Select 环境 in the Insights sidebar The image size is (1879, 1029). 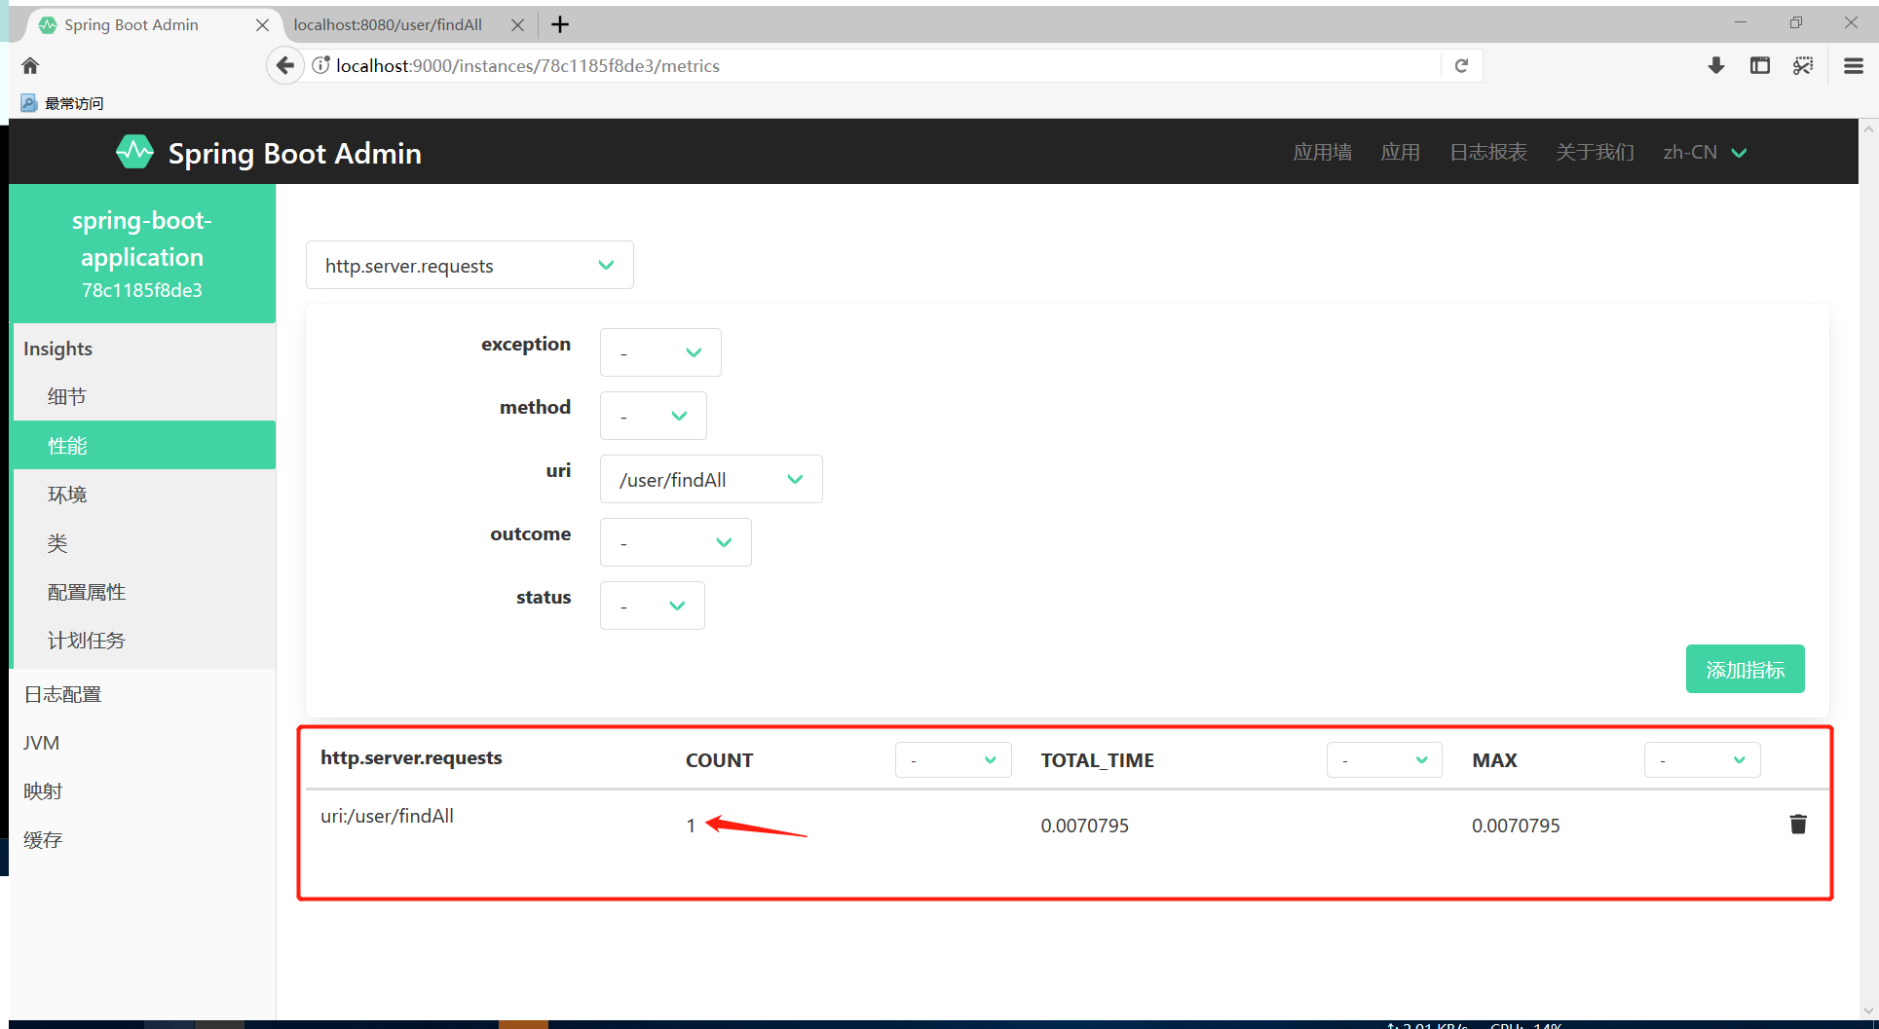tap(144, 494)
